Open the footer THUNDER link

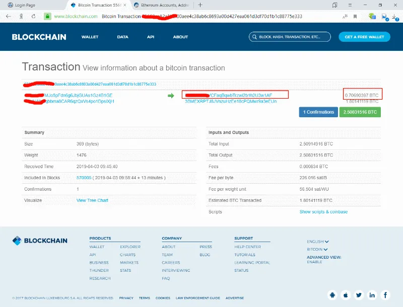99,270
